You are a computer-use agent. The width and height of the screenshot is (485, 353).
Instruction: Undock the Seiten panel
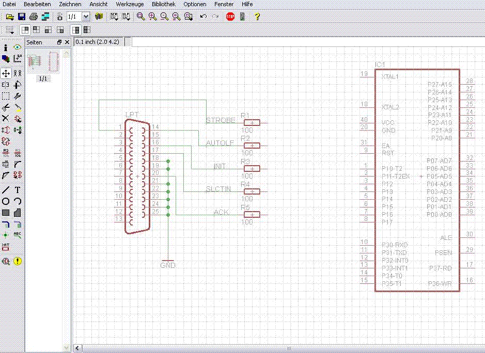point(59,42)
